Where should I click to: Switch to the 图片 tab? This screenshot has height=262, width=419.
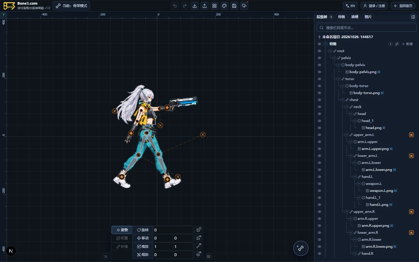368,17
